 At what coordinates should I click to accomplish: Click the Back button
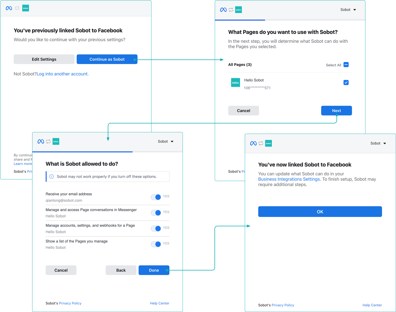(121, 270)
